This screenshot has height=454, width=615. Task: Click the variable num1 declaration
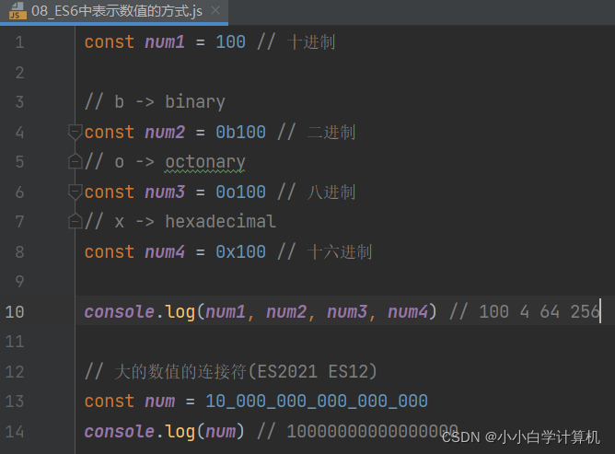pos(165,42)
